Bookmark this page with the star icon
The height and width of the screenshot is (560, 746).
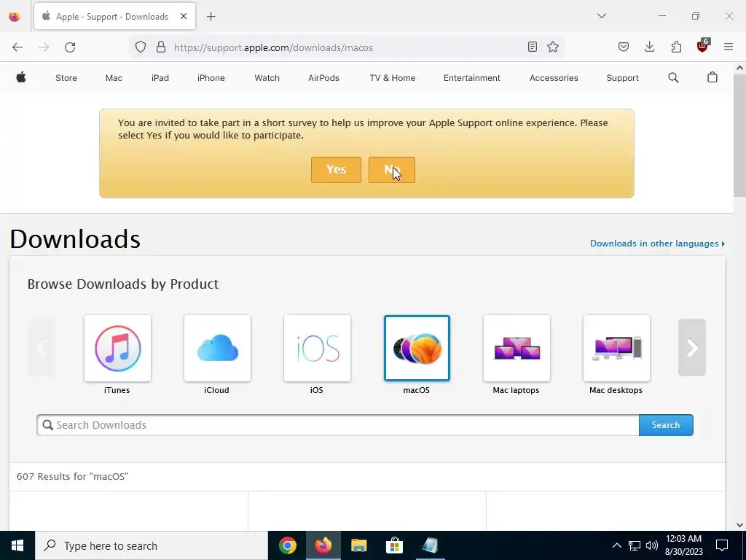(553, 47)
